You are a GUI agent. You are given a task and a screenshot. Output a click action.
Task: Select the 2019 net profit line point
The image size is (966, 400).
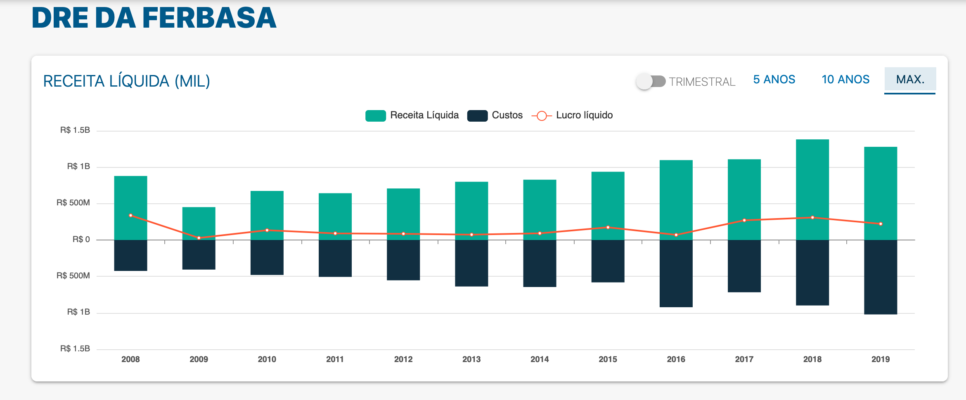881,224
